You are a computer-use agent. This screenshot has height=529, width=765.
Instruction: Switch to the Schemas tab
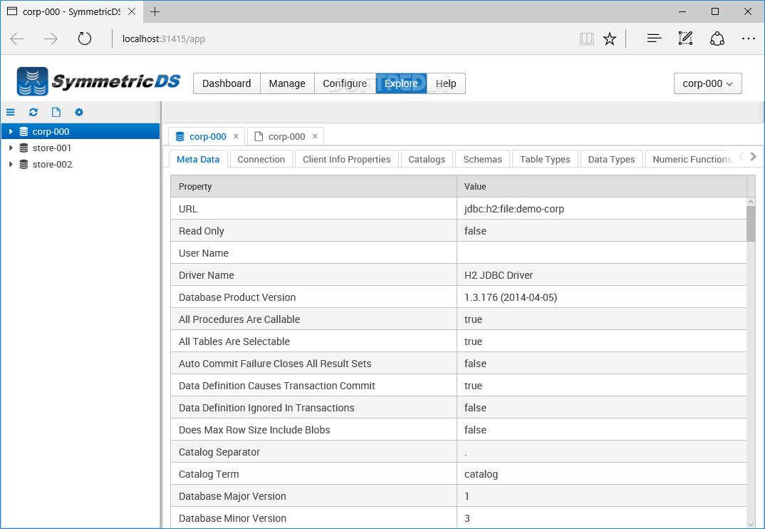(482, 159)
